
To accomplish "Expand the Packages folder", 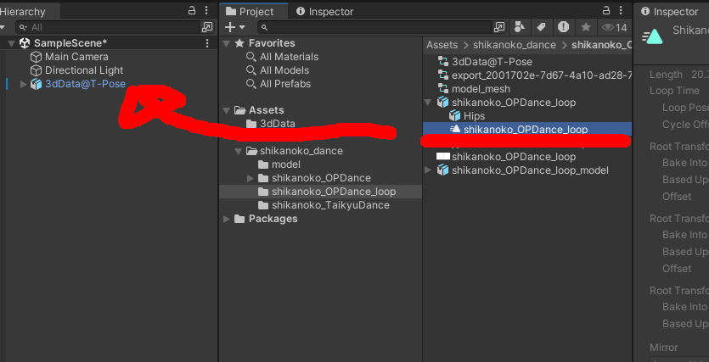I will point(227,220).
